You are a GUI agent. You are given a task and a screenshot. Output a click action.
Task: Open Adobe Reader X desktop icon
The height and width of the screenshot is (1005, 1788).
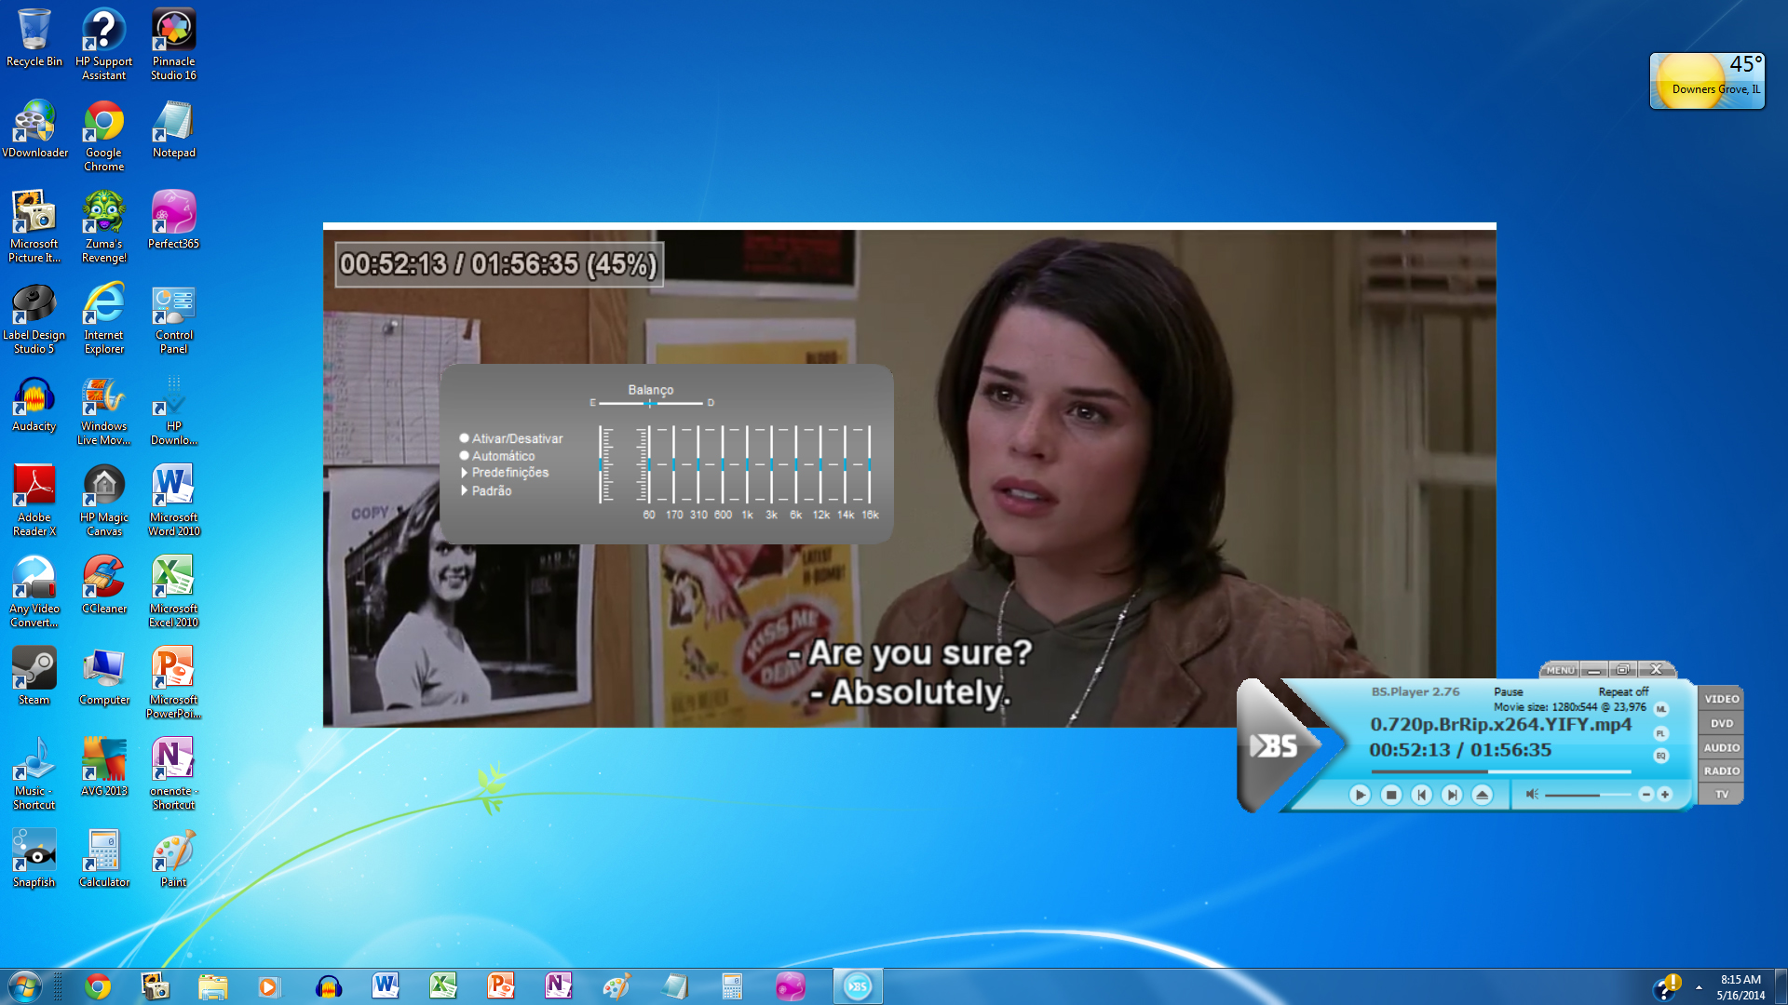pyautogui.click(x=34, y=501)
